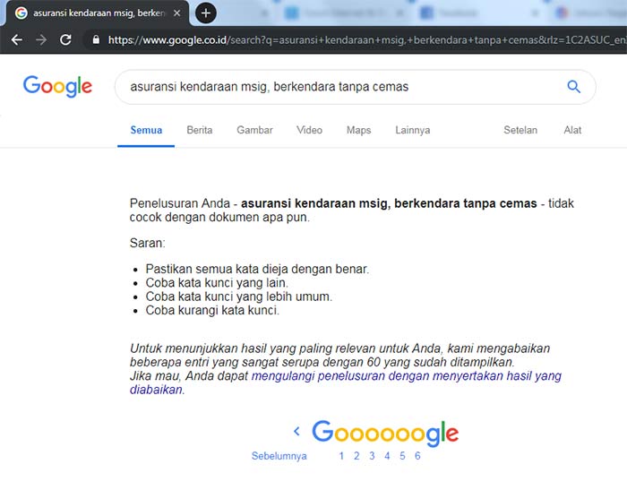Click the 'Saran:' heading text
Image resolution: width=627 pixels, height=490 pixels.
(x=147, y=243)
